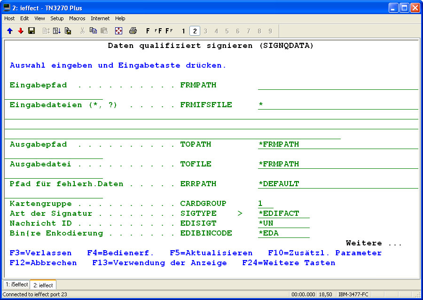423x300 pixels.
Task: Open the Macros menu
Action: (x=77, y=18)
